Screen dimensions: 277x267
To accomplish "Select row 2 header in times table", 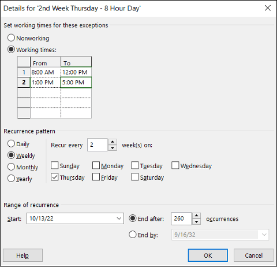I will (x=24, y=83).
